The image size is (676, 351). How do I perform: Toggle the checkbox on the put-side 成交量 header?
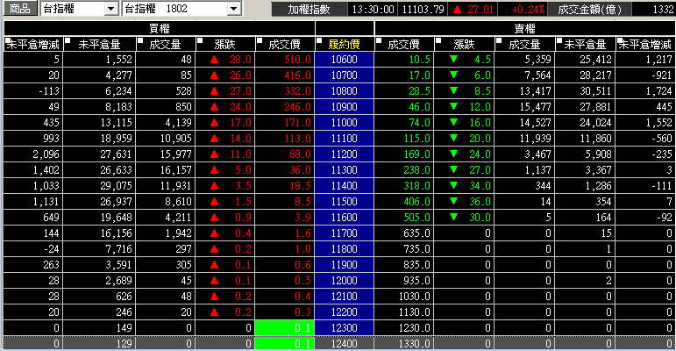point(499,40)
